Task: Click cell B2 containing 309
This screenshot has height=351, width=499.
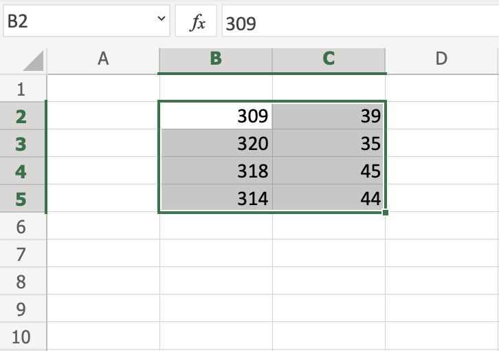Action: tap(216, 116)
